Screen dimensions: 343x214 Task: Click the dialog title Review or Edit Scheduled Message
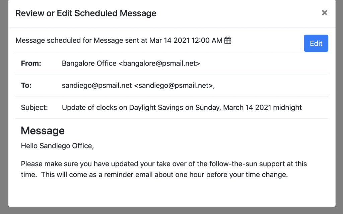coord(86,13)
